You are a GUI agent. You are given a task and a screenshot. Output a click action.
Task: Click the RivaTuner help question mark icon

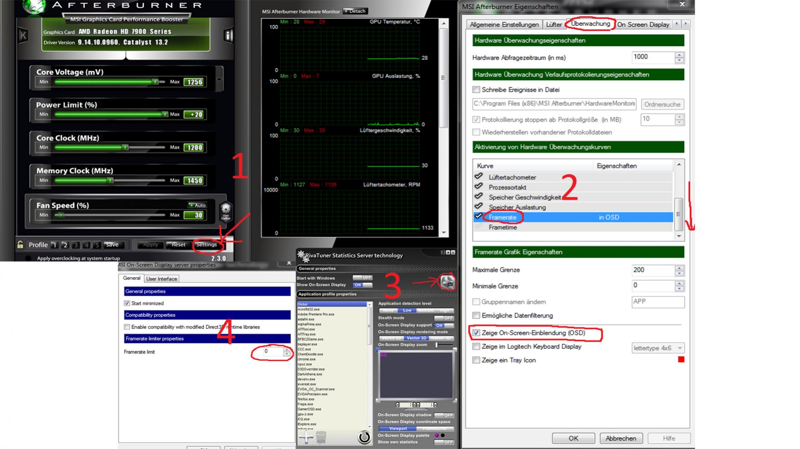[x=443, y=253]
